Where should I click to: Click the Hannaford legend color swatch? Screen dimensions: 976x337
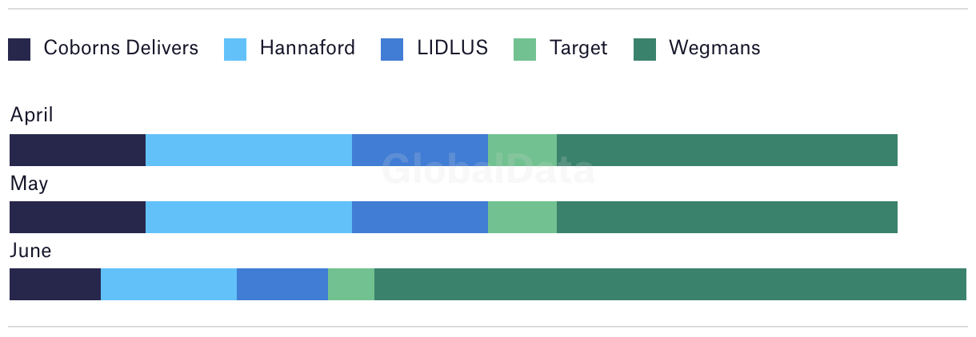pos(235,49)
